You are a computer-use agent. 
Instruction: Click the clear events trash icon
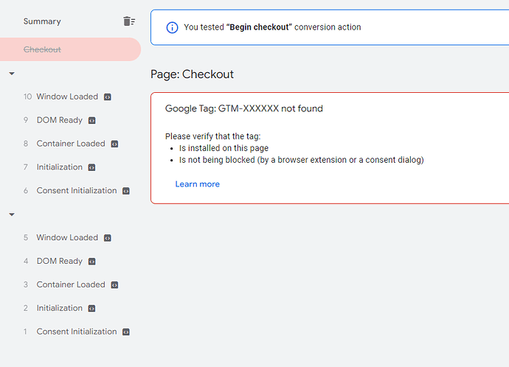pyautogui.click(x=129, y=21)
